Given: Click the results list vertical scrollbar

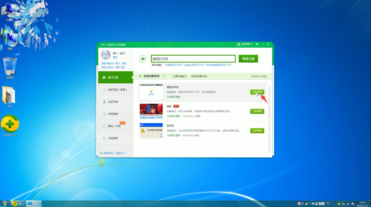Looking at the screenshot, I should (x=269, y=119).
